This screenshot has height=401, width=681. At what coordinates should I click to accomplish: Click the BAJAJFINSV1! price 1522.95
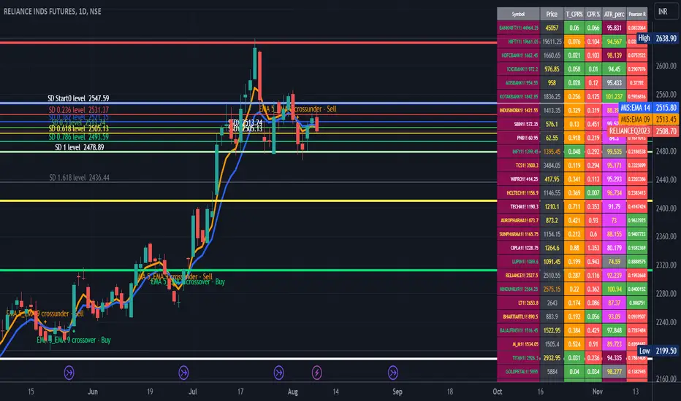[552, 330]
